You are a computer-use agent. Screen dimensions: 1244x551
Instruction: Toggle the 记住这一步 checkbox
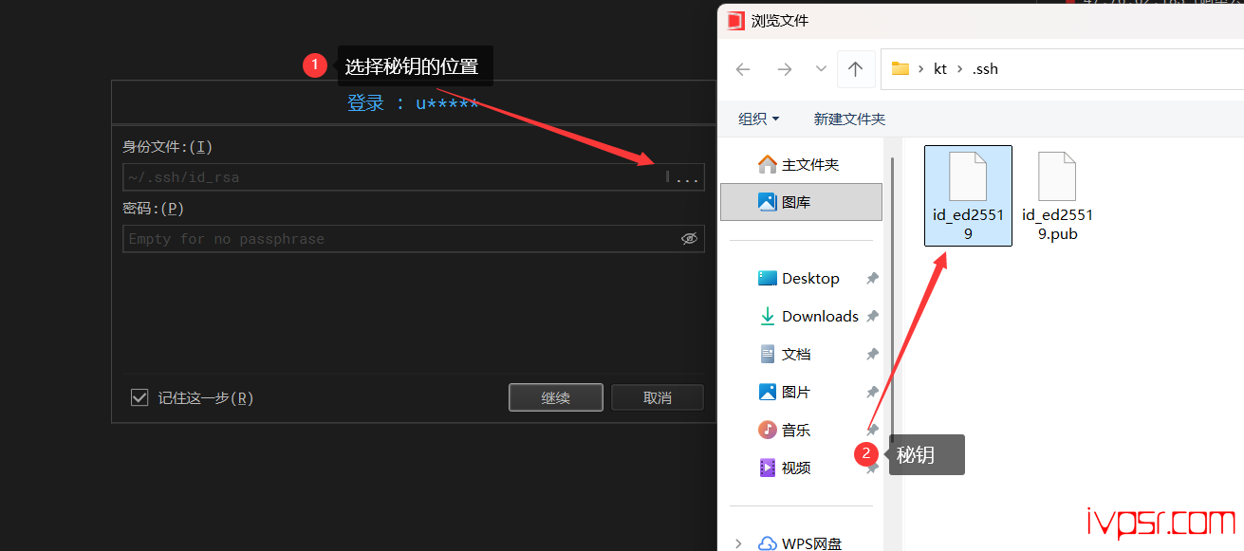[139, 397]
